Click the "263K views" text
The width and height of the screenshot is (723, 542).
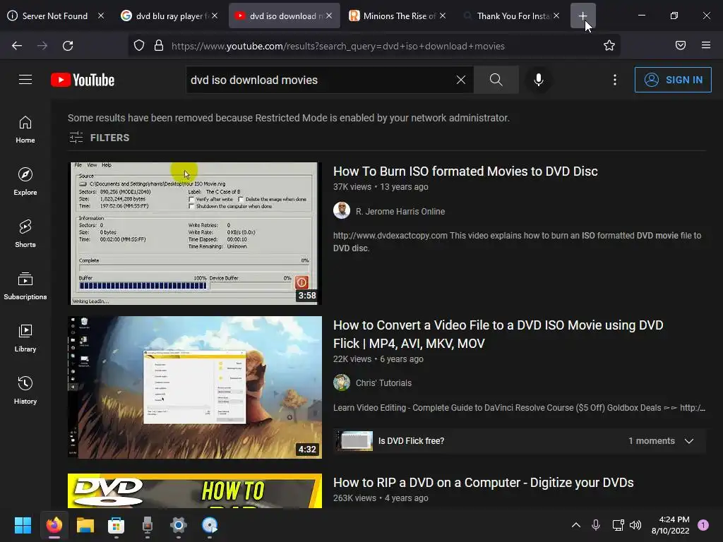tap(354, 498)
